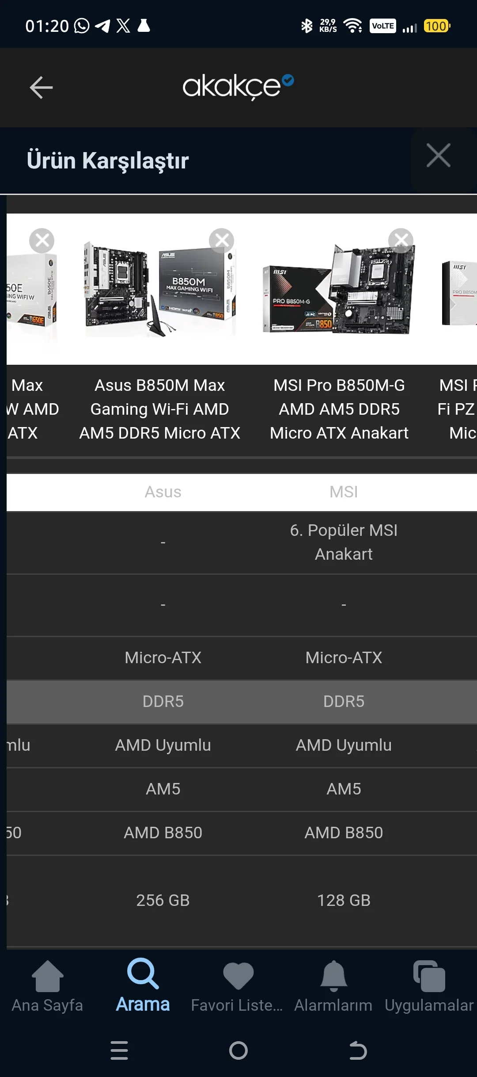This screenshot has width=477, height=1077.
Task: Select the Arama search tab
Action: pyautogui.click(x=143, y=985)
